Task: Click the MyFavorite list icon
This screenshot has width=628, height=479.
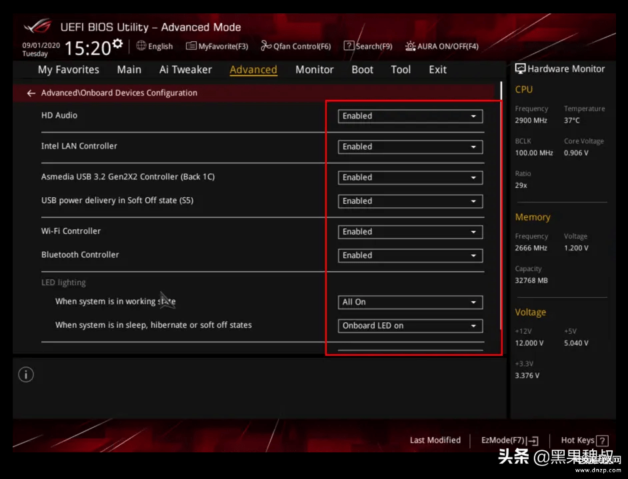Action: click(x=191, y=46)
